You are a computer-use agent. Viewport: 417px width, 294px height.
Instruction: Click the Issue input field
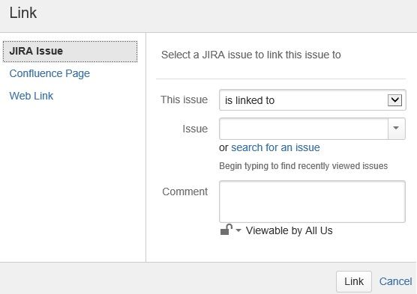point(304,129)
